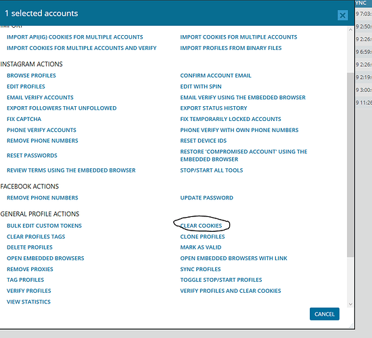Choose Phone Verify With Own Phone Numbers

coord(239,130)
